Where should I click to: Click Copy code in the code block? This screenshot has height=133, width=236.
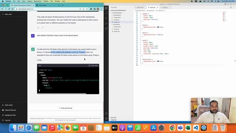point(93,66)
